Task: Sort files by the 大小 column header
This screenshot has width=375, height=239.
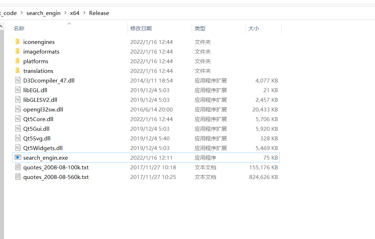Action: click(x=254, y=28)
